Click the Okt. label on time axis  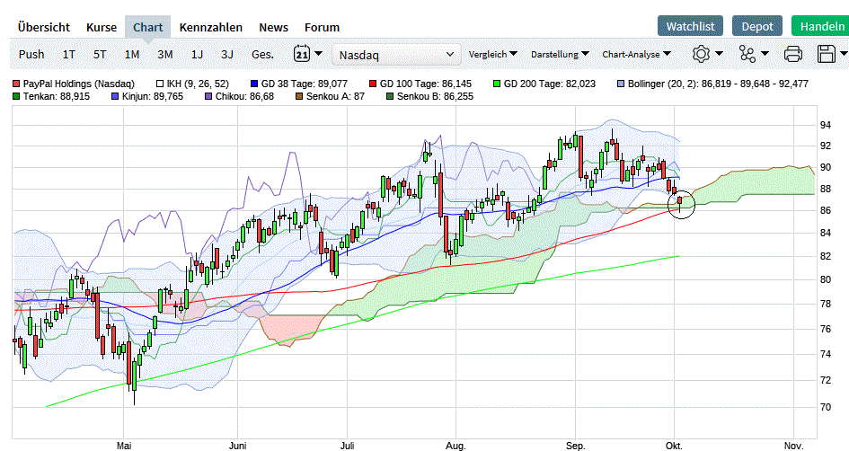(674, 446)
